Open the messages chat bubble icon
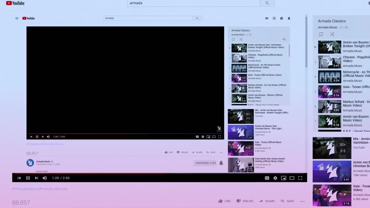 tap(282, 18)
